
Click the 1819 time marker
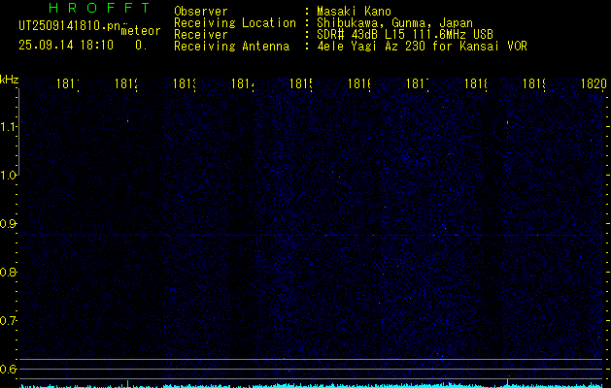click(x=533, y=83)
